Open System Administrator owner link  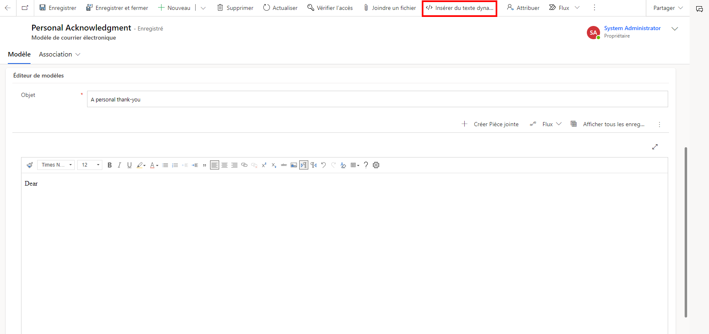[632, 28]
